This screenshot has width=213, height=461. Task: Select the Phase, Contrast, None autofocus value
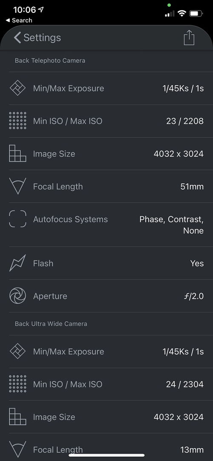point(172,225)
